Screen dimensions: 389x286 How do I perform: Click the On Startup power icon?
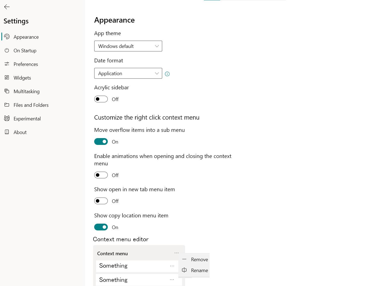[x=7, y=50]
